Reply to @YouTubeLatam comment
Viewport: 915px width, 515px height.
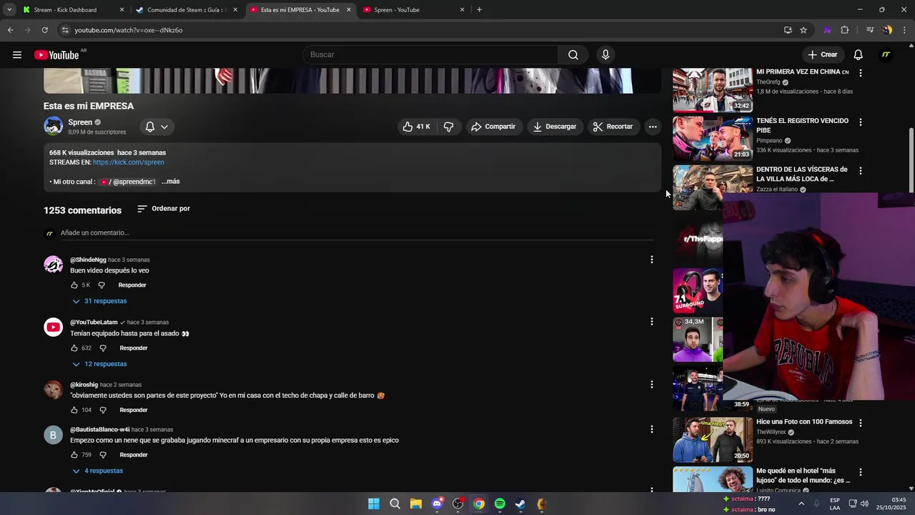tap(134, 348)
